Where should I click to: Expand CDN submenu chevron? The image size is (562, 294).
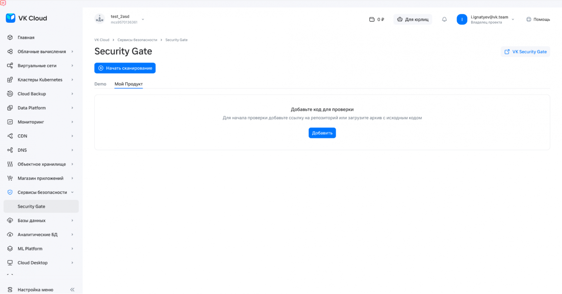(x=72, y=136)
